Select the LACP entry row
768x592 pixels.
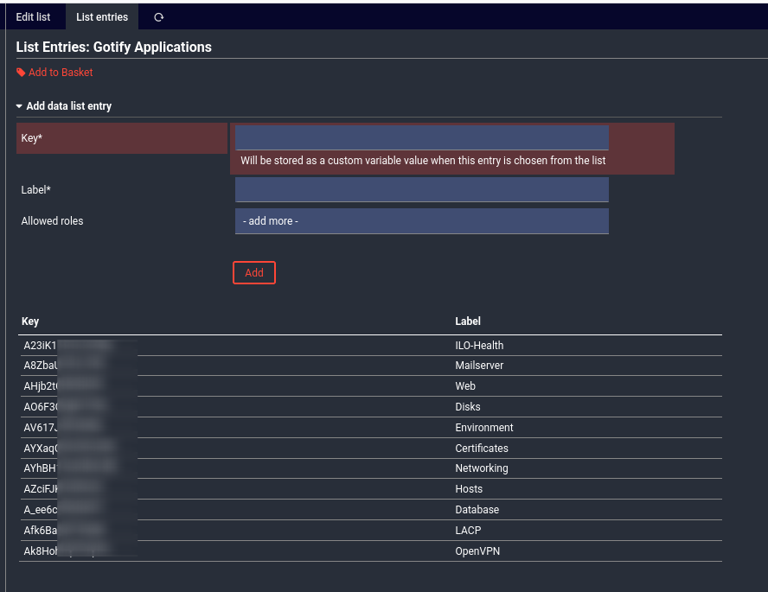(468, 531)
